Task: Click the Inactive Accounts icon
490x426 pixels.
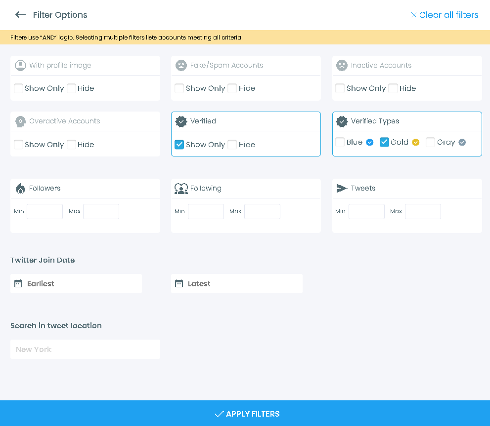Action: pyautogui.click(x=342, y=65)
